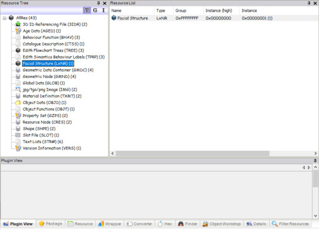Open the Details tab

pyautogui.click(x=256, y=224)
